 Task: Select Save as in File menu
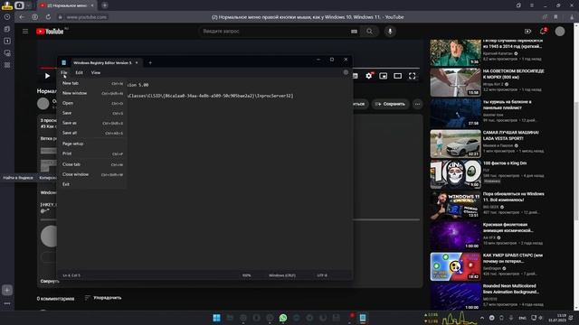click(x=92, y=123)
